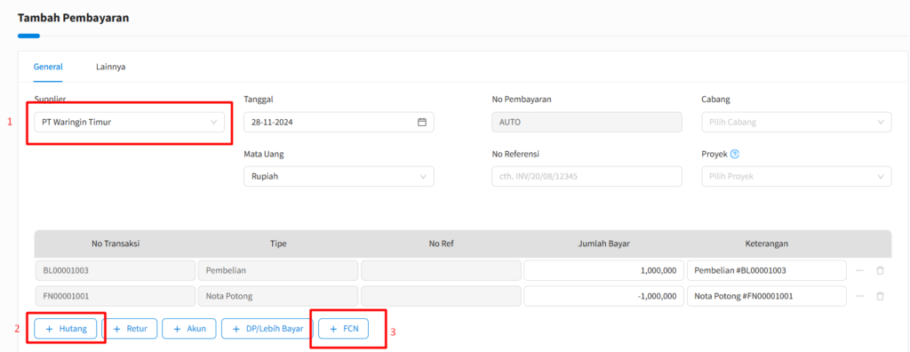This screenshot has height=352, width=910.
Task: Open the Pilih Proyek dropdown
Action: click(x=796, y=177)
